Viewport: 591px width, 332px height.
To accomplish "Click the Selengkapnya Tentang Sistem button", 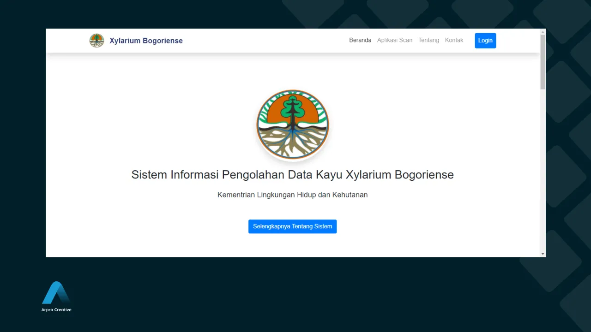I will [x=293, y=226].
